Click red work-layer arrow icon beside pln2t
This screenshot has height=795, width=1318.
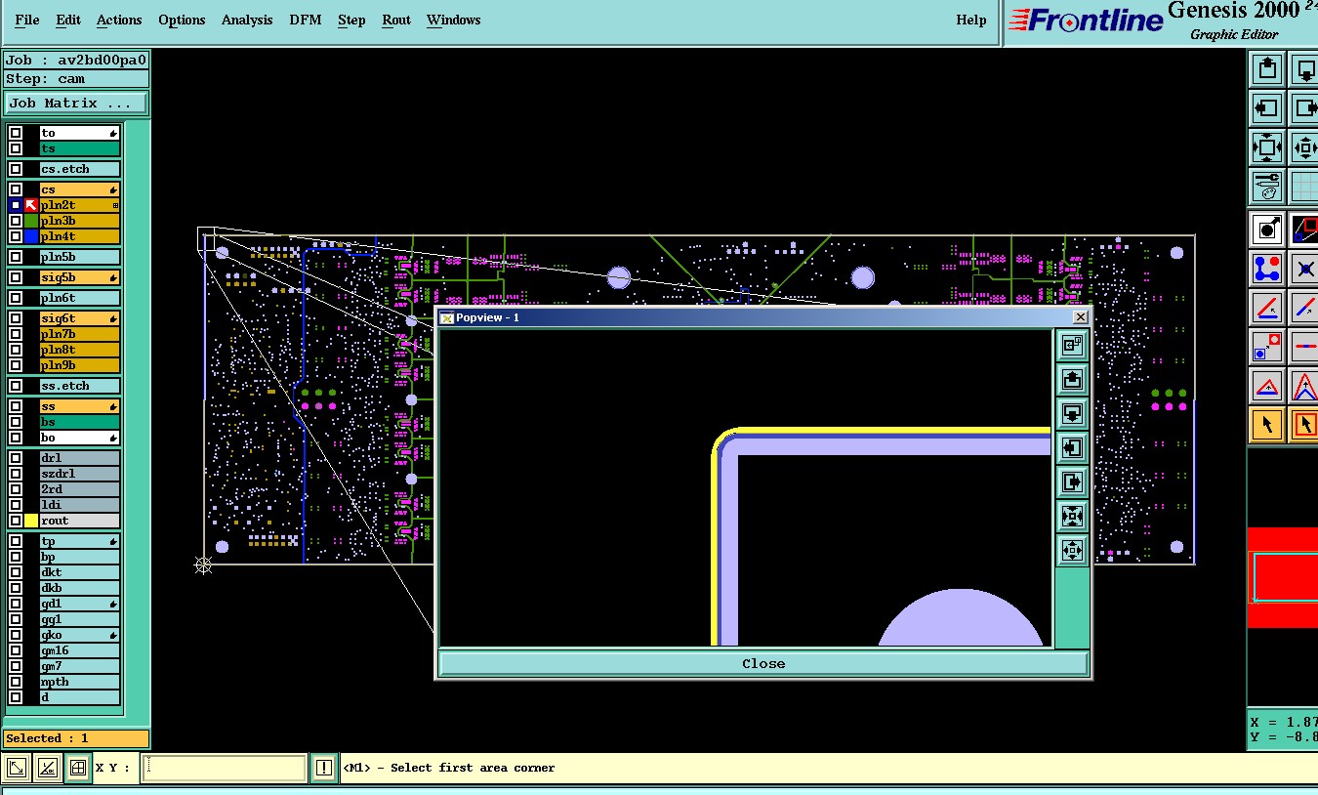click(x=31, y=205)
